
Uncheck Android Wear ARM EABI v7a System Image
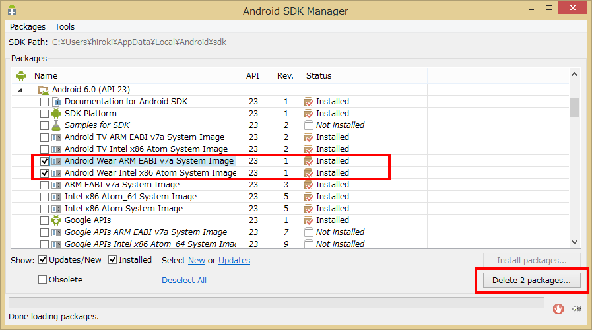[45, 161]
